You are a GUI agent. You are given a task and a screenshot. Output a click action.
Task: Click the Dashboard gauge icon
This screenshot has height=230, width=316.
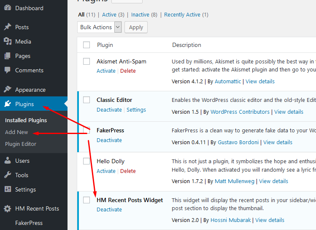8,8
